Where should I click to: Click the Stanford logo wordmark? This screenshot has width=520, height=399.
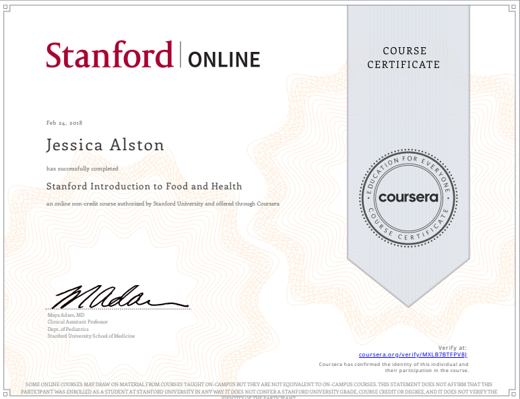coord(110,55)
